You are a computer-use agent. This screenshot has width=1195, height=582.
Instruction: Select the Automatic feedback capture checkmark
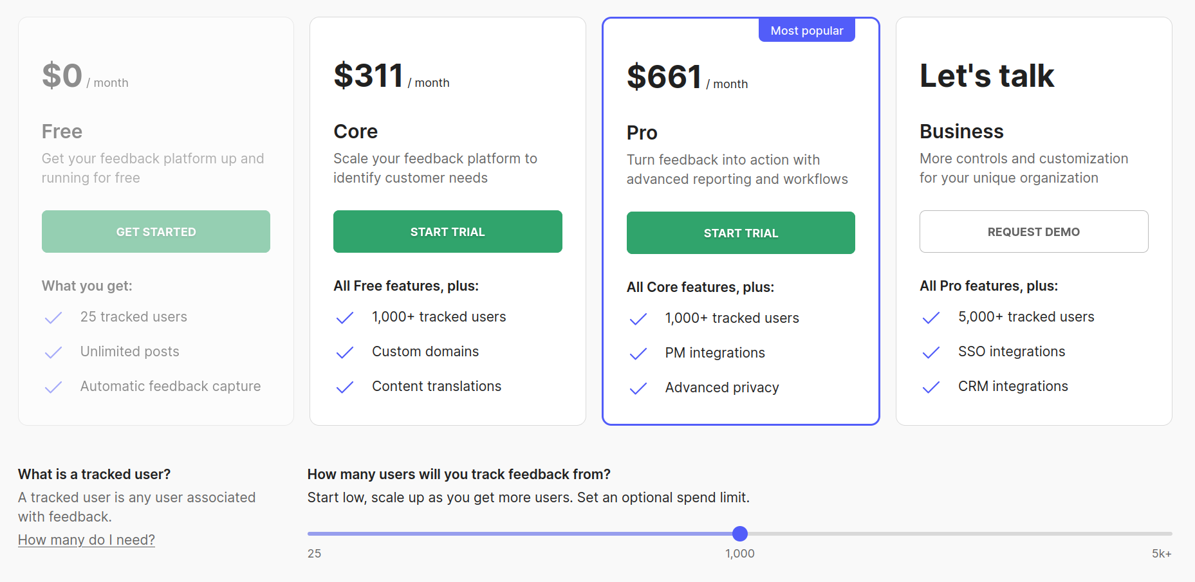point(54,386)
